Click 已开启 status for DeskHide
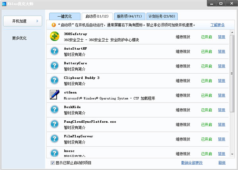 pos(207,110)
